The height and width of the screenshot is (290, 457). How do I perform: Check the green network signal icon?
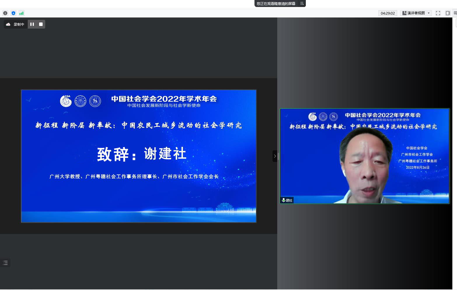coord(21,13)
